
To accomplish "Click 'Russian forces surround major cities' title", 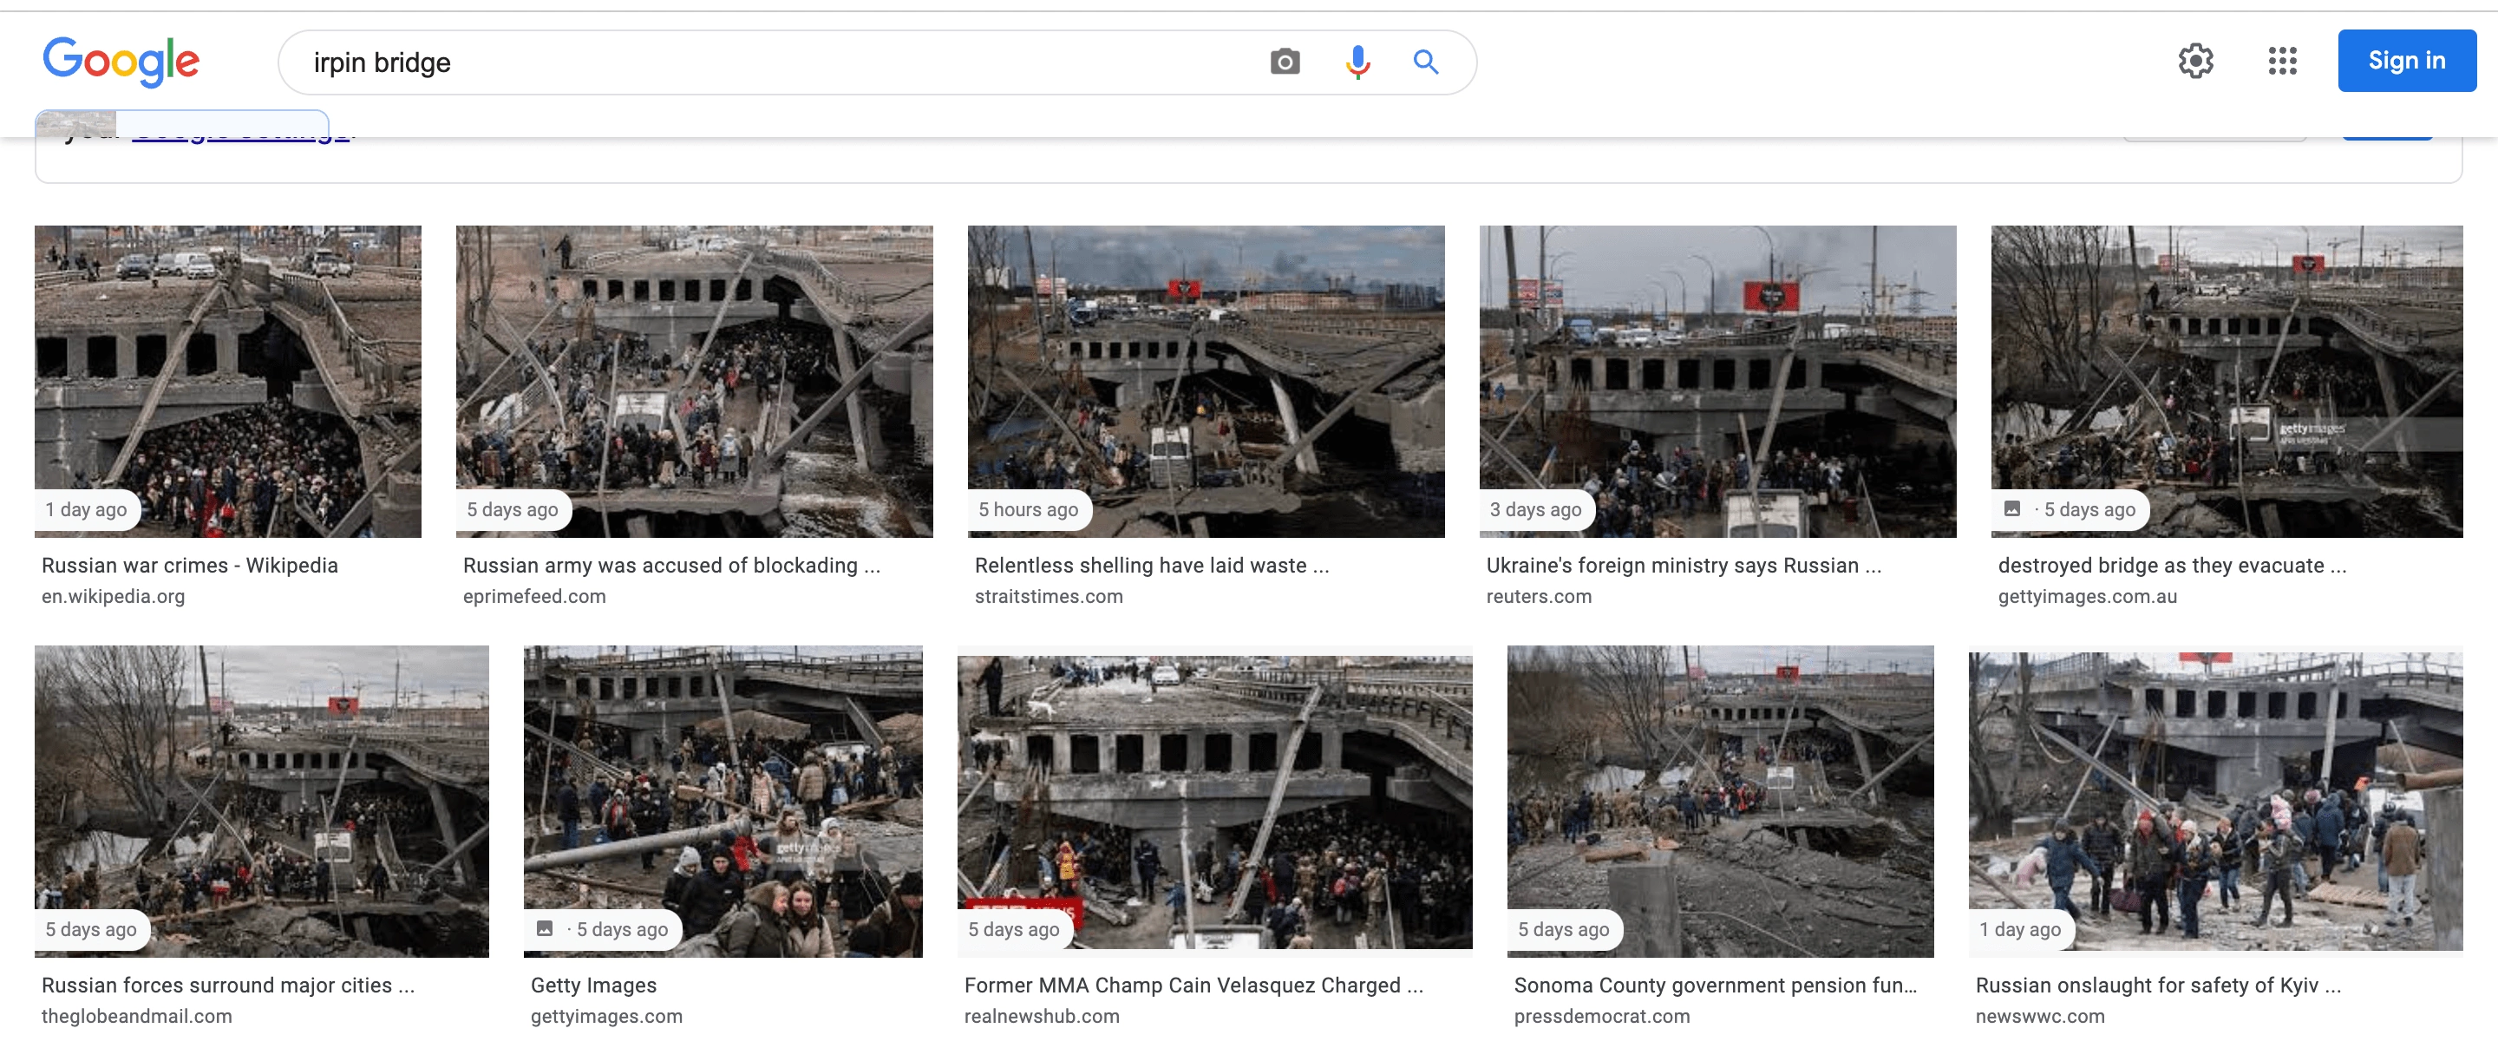I will pyautogui.click(x=228, y=986).
